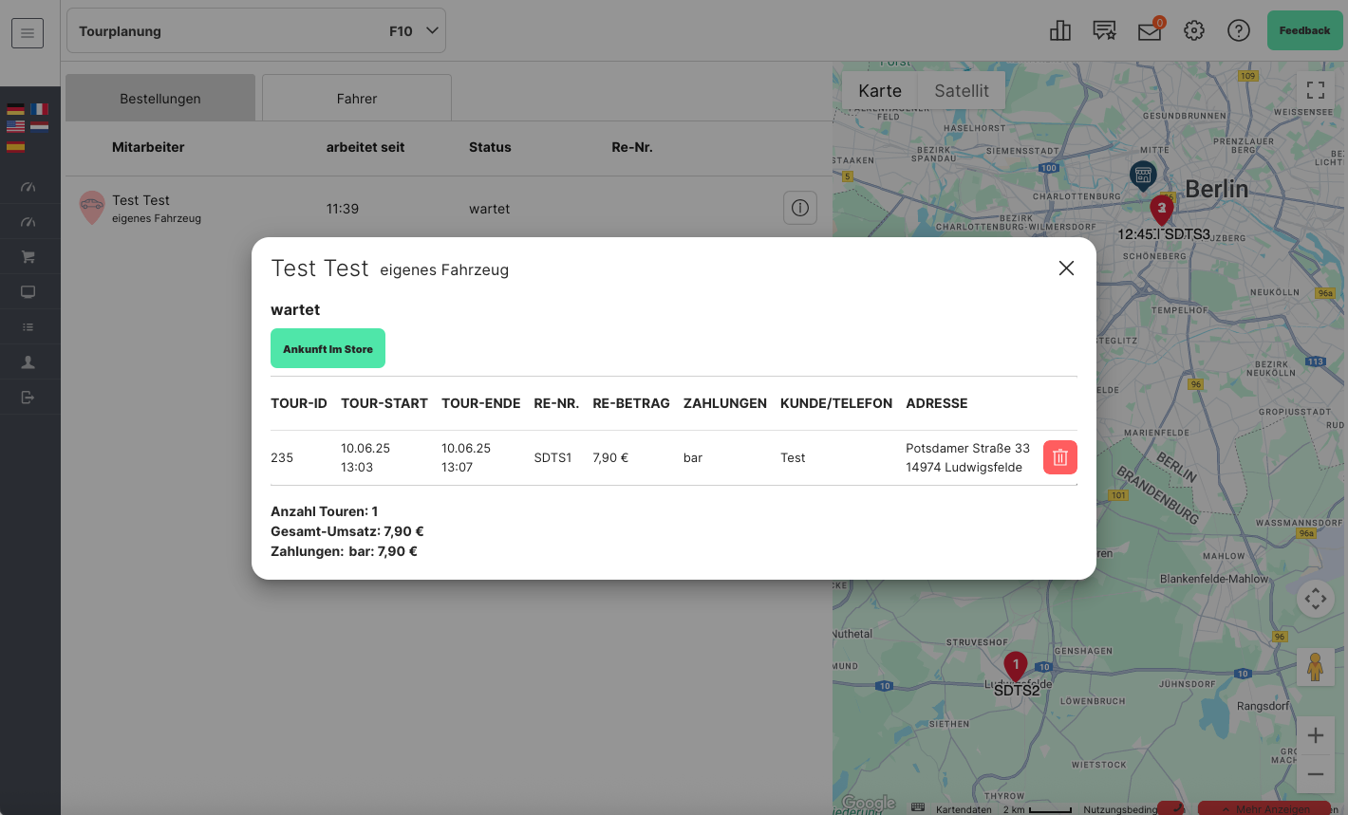Screen dimensions: 1348x815
Task: Open the chat messages icon in header
Action: 1104,31
